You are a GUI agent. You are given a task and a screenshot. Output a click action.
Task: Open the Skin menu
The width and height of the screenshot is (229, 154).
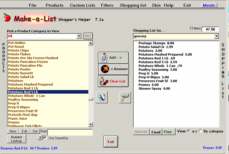pyautogui.click(x=156, y=6)
